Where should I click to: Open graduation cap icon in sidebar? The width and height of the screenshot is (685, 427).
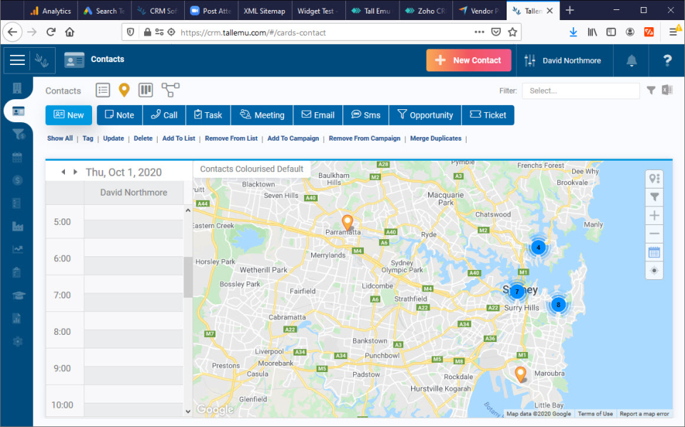(x=19, y=296)
